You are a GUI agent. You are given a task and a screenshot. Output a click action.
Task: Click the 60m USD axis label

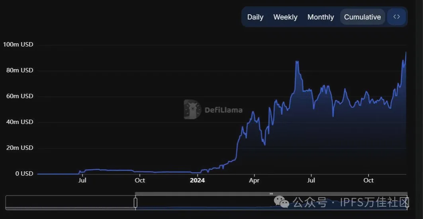point(20,96)
